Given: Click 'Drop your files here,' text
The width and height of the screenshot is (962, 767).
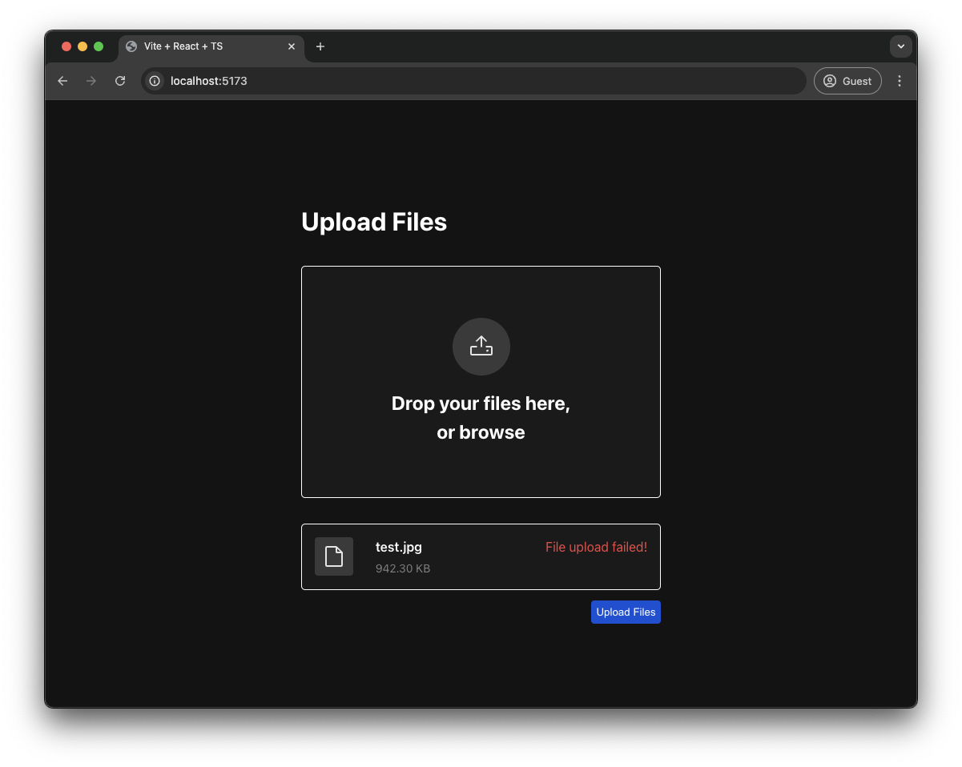Looking at the screenshot, I should 481,404.
